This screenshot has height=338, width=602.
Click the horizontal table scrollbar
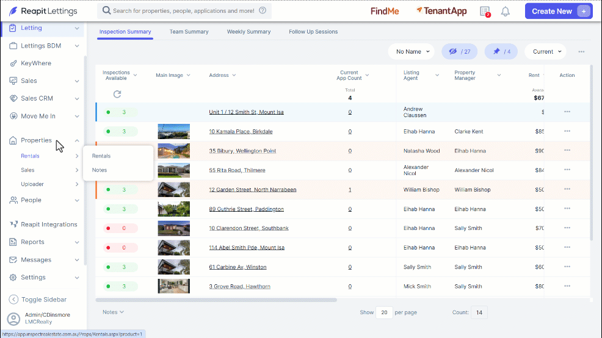click(216, 300)
